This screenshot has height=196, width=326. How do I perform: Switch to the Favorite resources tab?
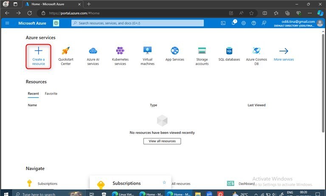coord(51,94)
